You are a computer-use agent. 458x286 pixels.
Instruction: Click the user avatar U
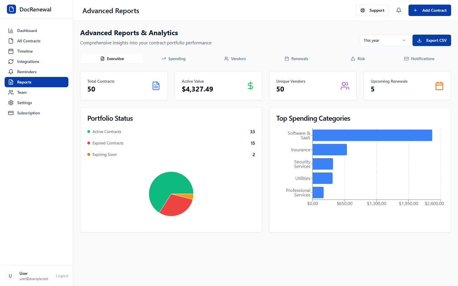pyautogui.click(x=10, y=276)
